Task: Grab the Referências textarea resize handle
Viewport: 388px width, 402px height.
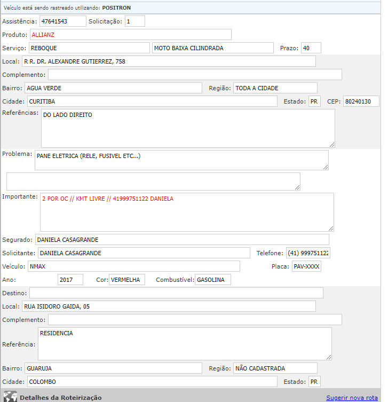Action: tap(332, 144)
